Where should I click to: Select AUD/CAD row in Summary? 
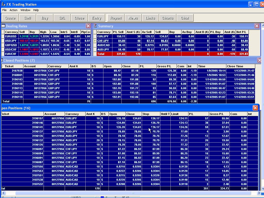point(171,45)
